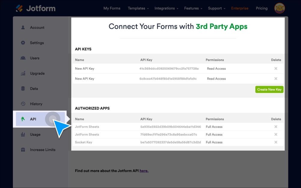301x188 pixels.
Task: Open the Jotform API 'here' link
Action: tap(144, 171)
